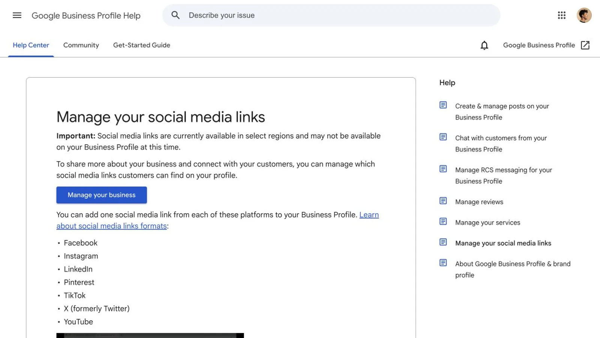The image size is (600, 338).
Task: Click the external link icon beside Google Business Profile
Action: pos(585,45)
